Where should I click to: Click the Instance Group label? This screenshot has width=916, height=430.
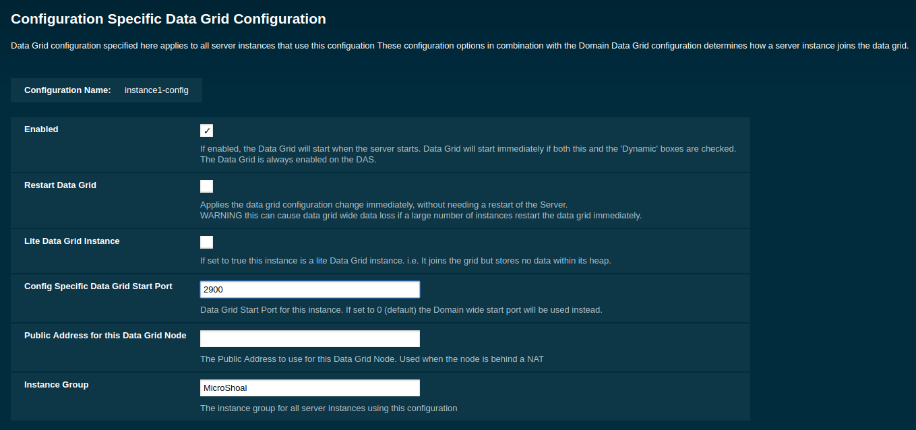(x=56, y=384)
